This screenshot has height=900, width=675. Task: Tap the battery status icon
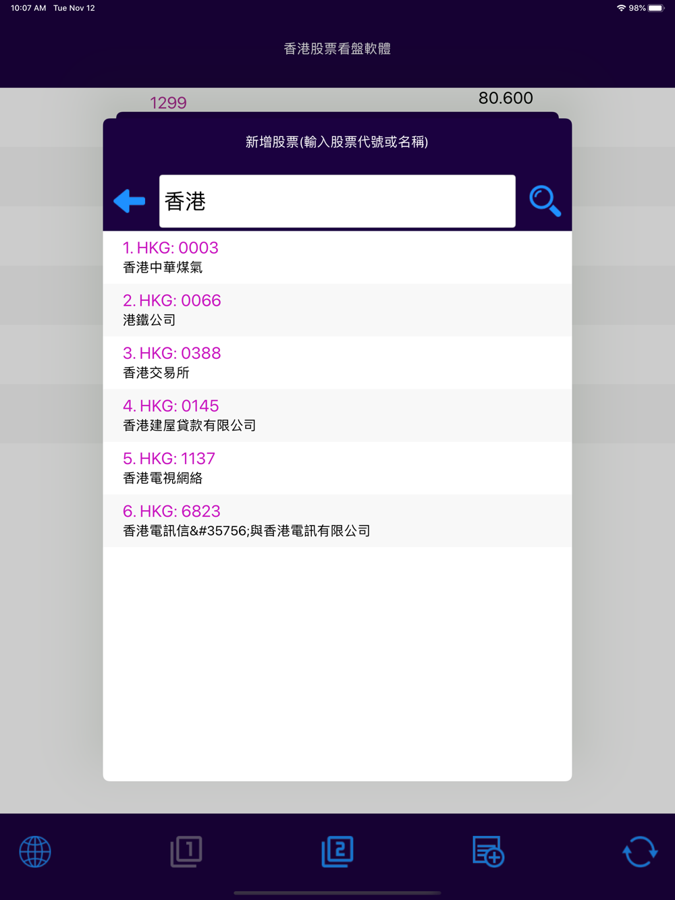(x=656, y=8)
